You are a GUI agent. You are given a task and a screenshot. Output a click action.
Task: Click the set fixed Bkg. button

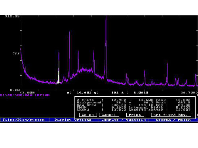click(x=171, y=115)
